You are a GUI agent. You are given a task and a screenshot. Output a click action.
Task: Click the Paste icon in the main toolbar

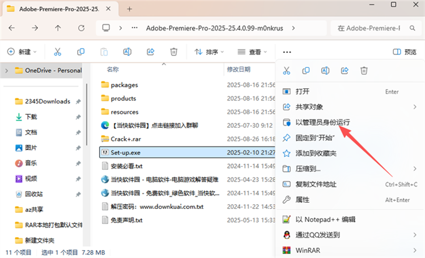click(x=104, y=51)
